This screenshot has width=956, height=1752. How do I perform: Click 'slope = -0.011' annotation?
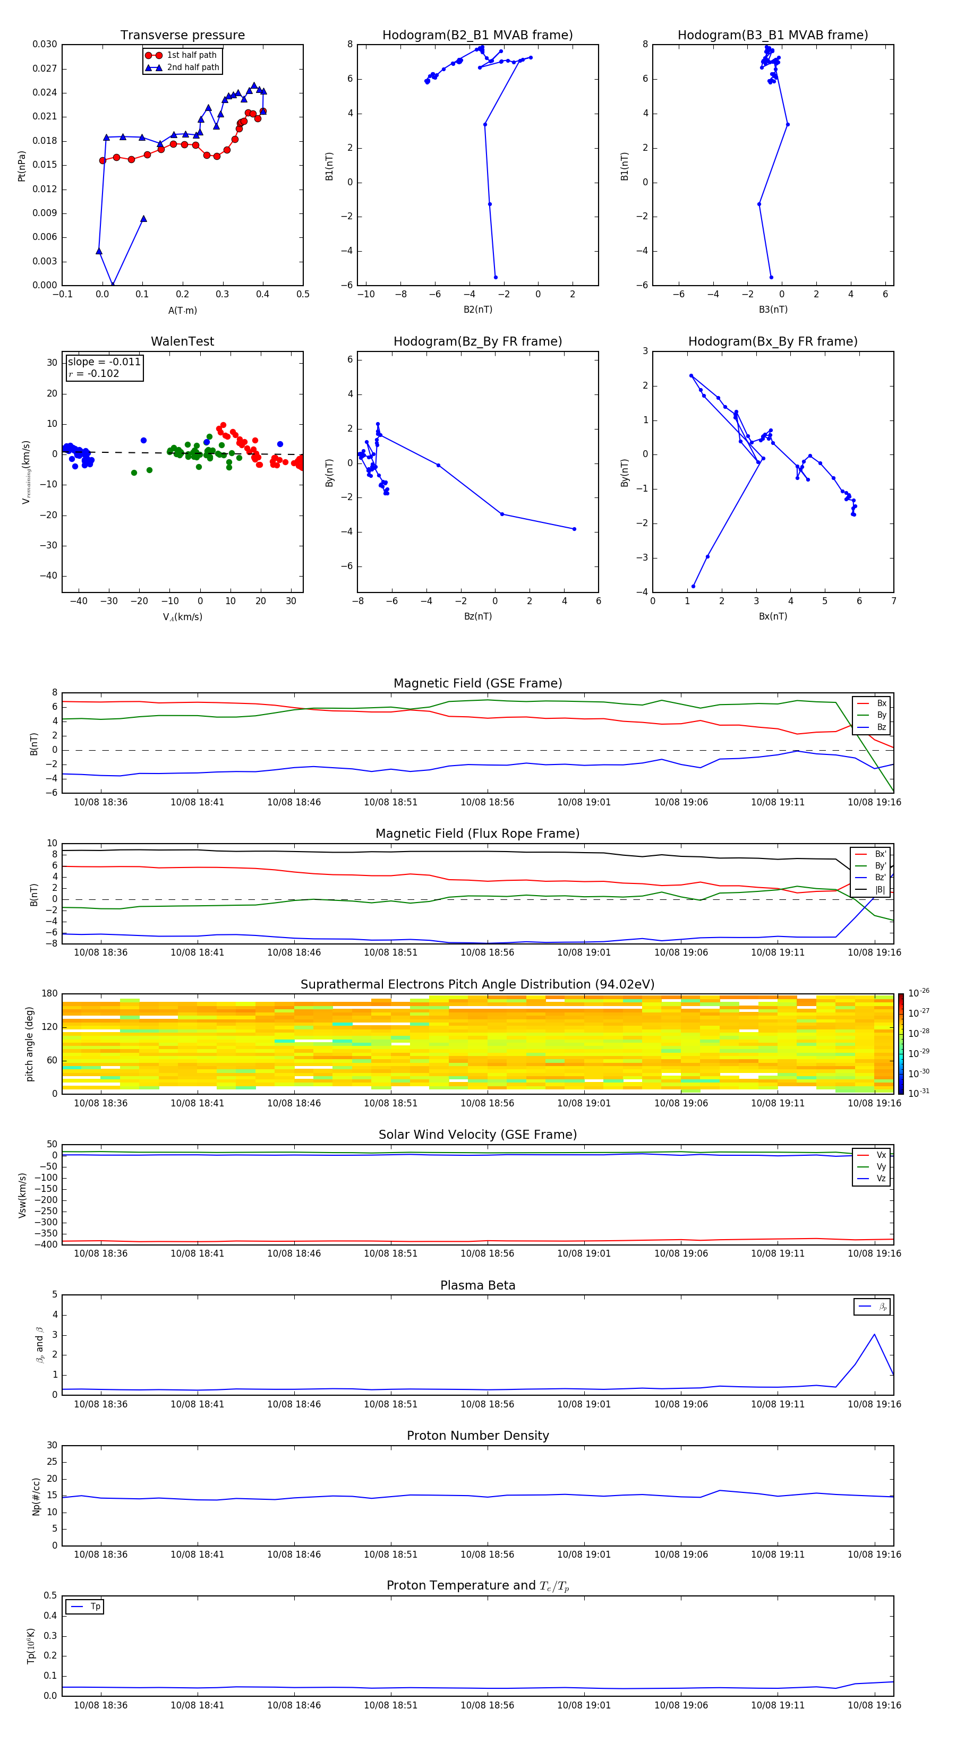click(104, 362)
